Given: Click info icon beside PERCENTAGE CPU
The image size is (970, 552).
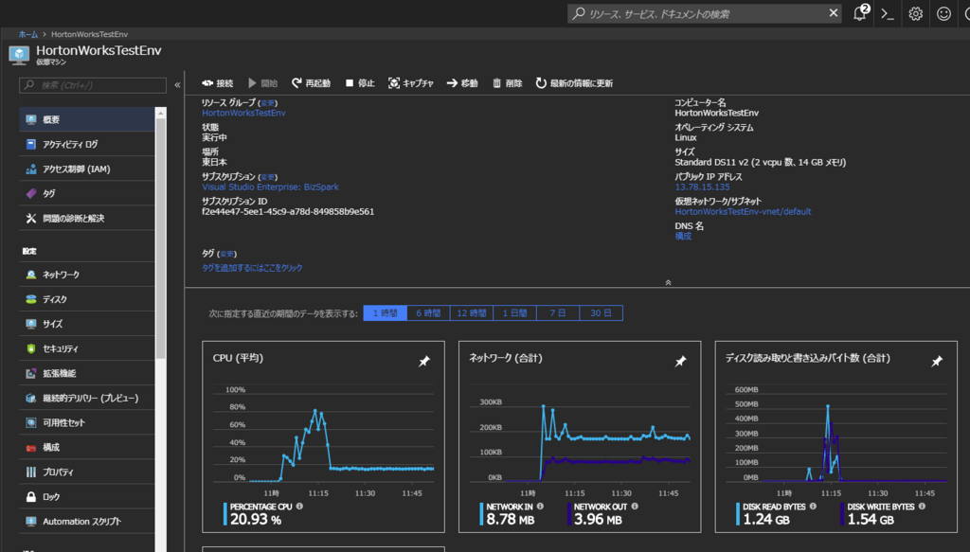Looking at the screenshot, I should click(x=299, y=507).
